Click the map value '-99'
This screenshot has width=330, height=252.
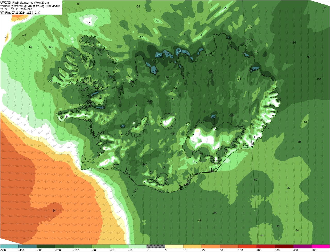[x=308, y=57]
